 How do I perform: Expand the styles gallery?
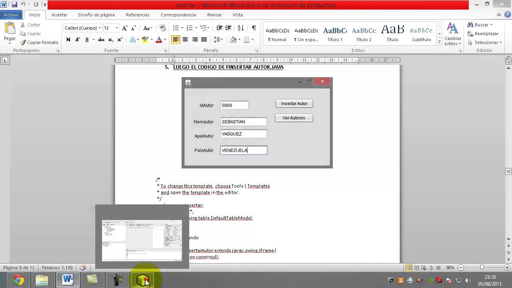[x=439, y=42]
